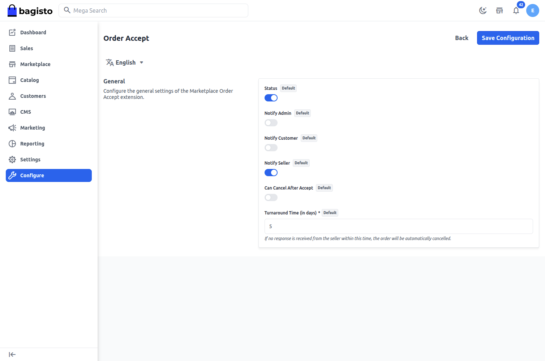Click the Order Accept page heading
Image resolution: width=545 pixels, height=361 pixels.
(x=126, y=38)
